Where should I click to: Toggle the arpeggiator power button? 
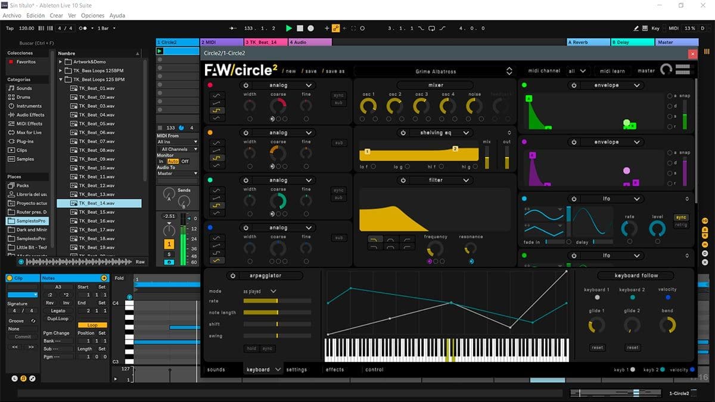[232, 276]
